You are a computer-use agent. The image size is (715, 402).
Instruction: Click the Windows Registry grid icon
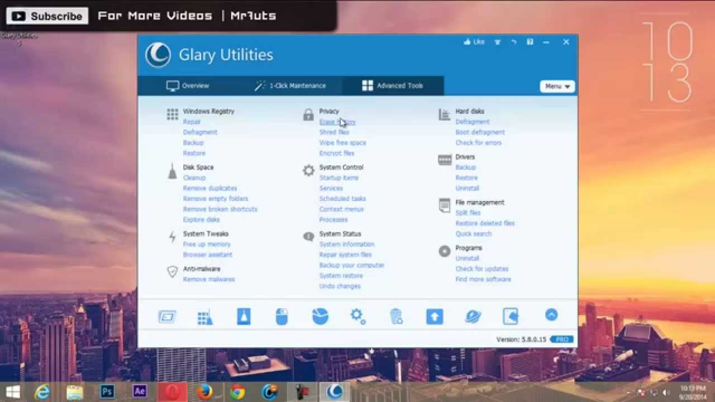coord(172,114)
